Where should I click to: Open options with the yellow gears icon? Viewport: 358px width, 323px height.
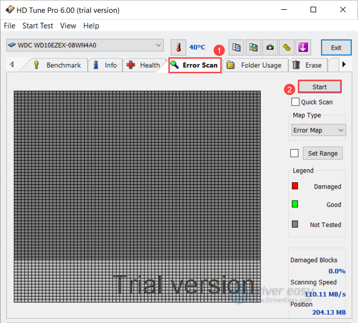tap(287, 47)
